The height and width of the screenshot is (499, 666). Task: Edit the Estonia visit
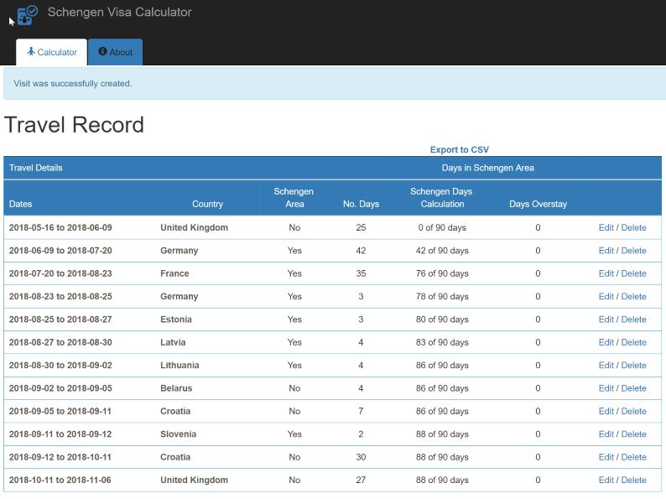(606, 320)
